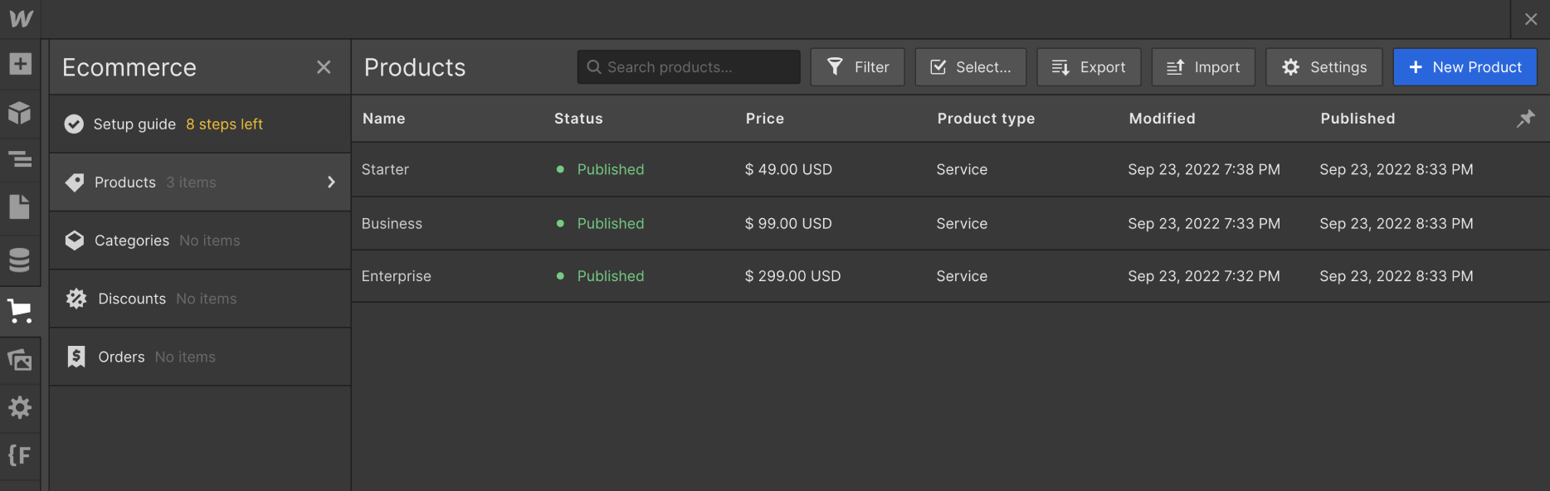This screenshot has width=1550, height=491.
Task: Create a New Product
Action: click(1465, 67)
